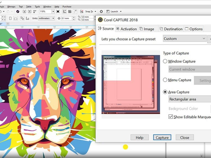The height and width of the screenshot is (158, 211).
Task: Open the Window menu
Action: [x=47, y=7]
